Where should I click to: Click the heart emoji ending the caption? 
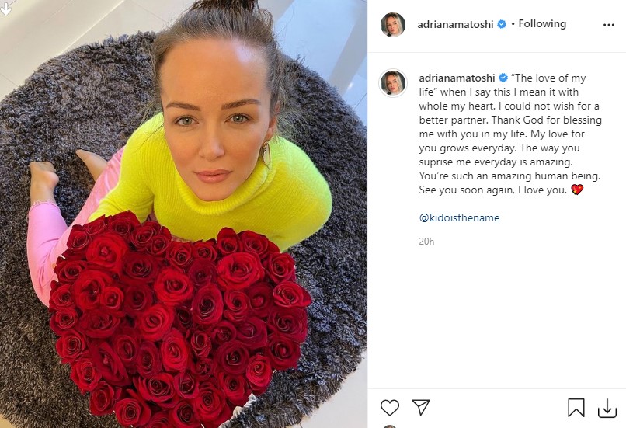coord(577,190)
